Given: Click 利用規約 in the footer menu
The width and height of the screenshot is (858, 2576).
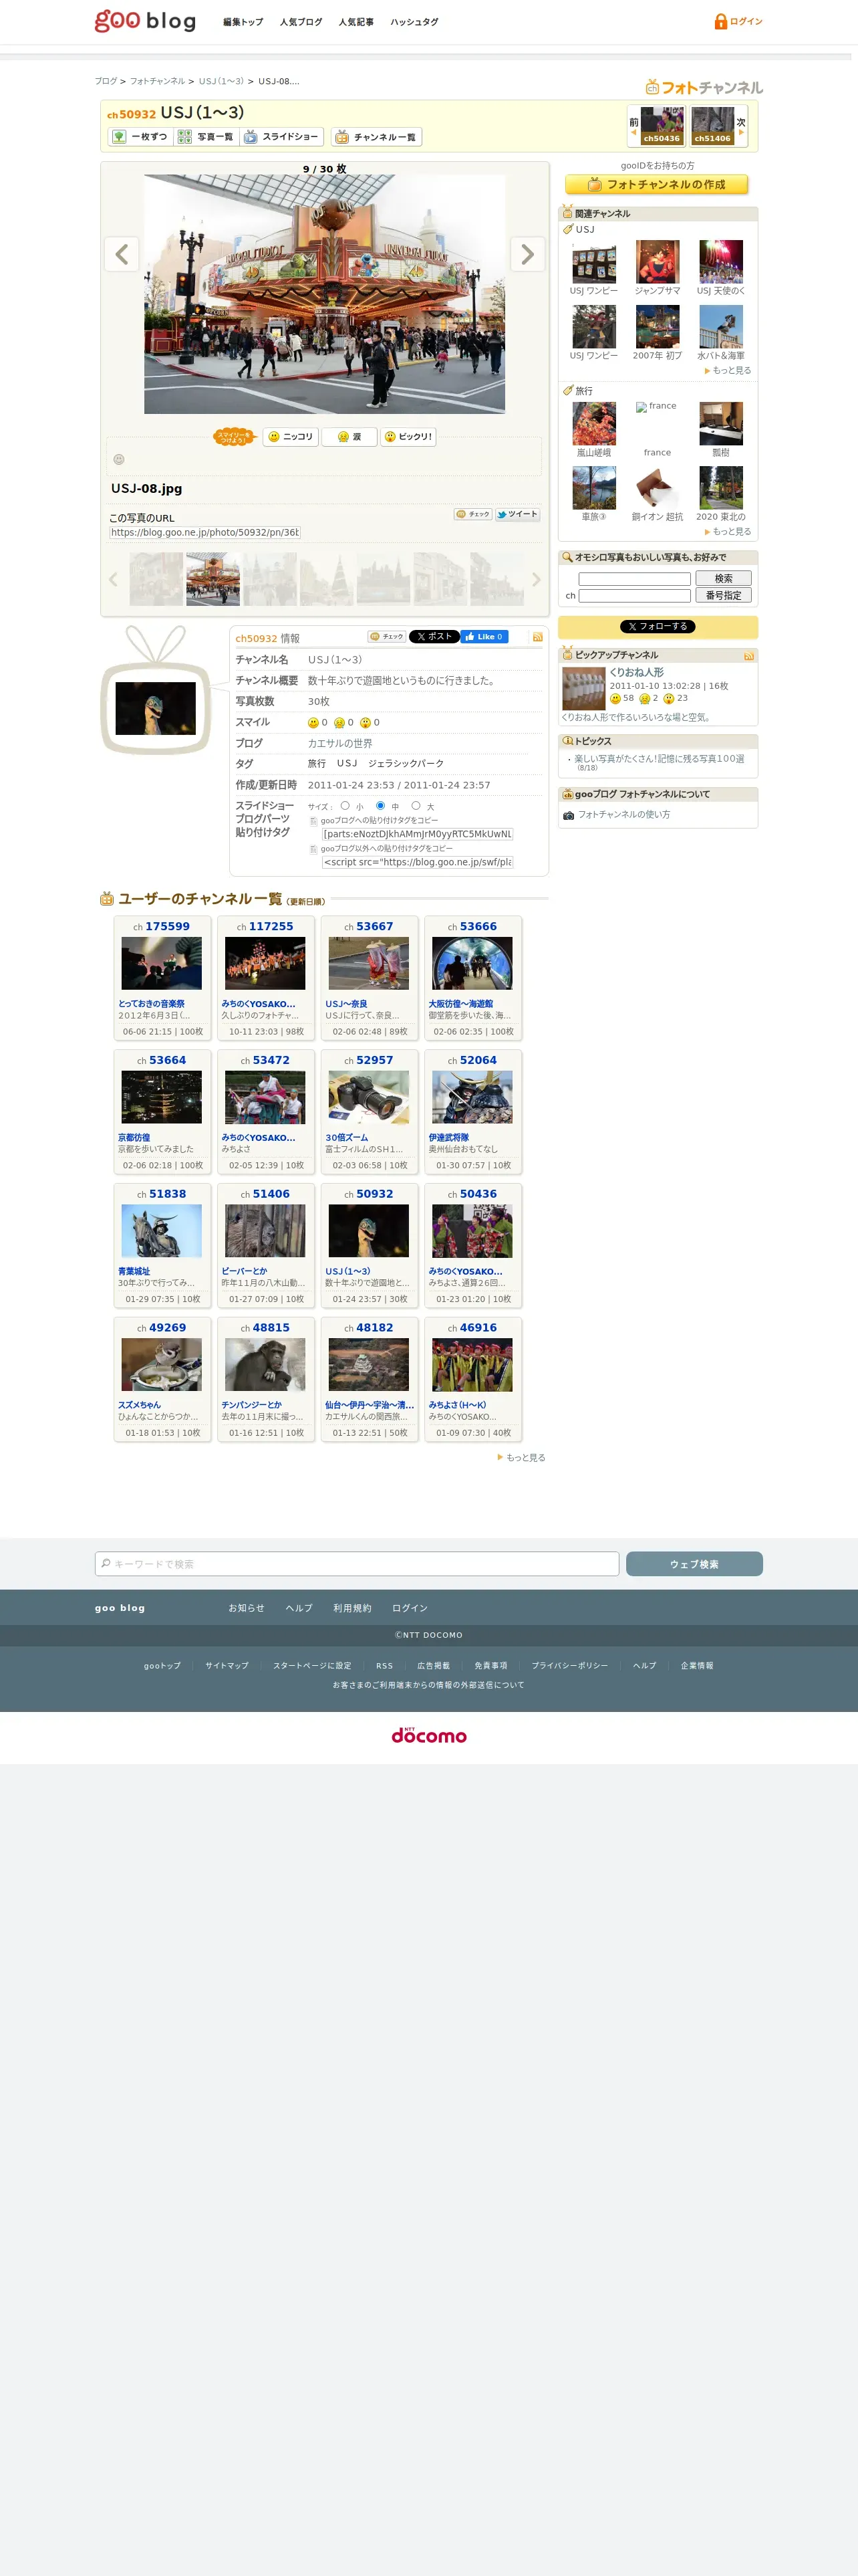Looking at the screenshot, I should click(351, 1608).
